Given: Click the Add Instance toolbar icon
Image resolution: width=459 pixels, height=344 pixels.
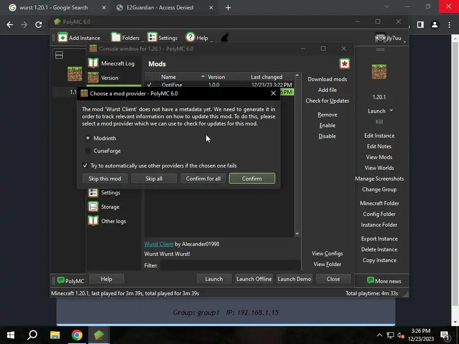Looking at the screenshot, I should point(63,38).
